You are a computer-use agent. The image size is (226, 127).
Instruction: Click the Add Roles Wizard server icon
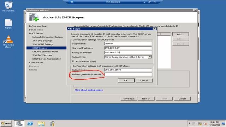(34, 17)
